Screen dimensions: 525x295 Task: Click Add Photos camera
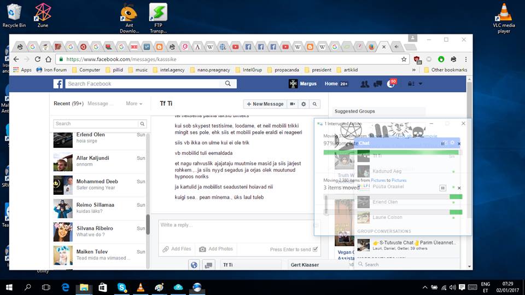pyautogui.click(x=216, y=249)
